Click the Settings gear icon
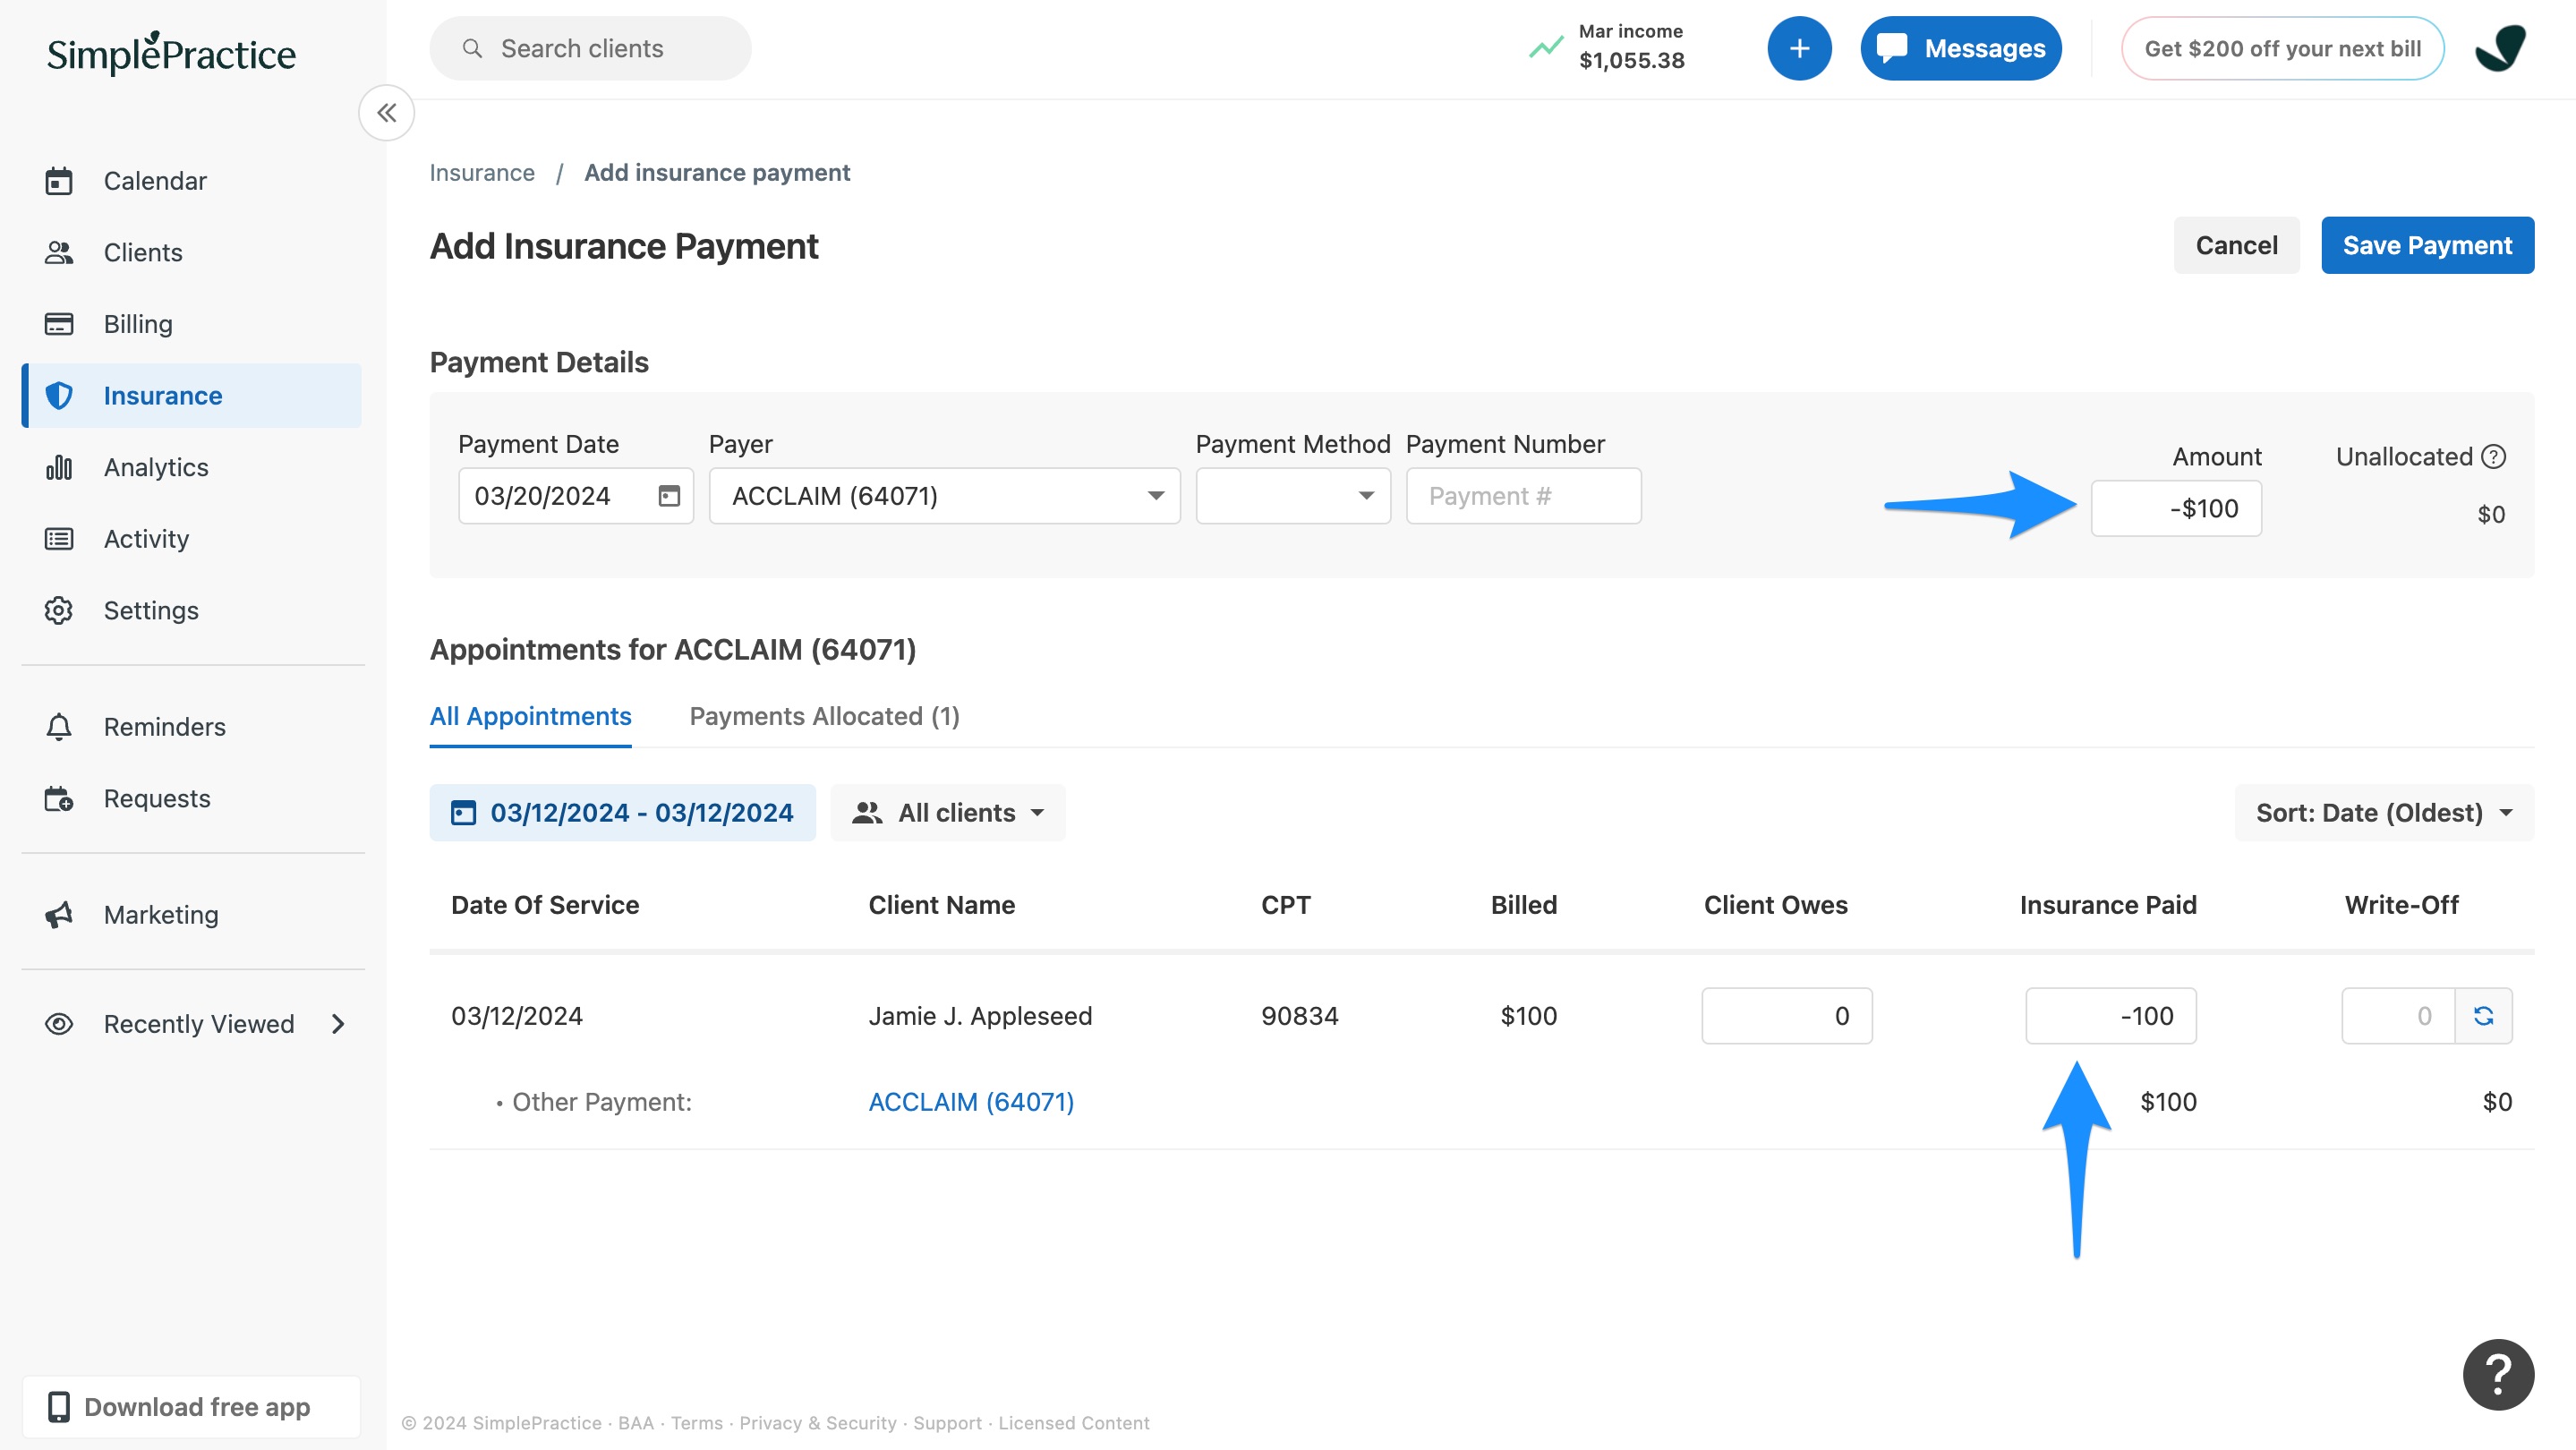This screenshot has width=2576, height=1450. (x=59, y=610)
